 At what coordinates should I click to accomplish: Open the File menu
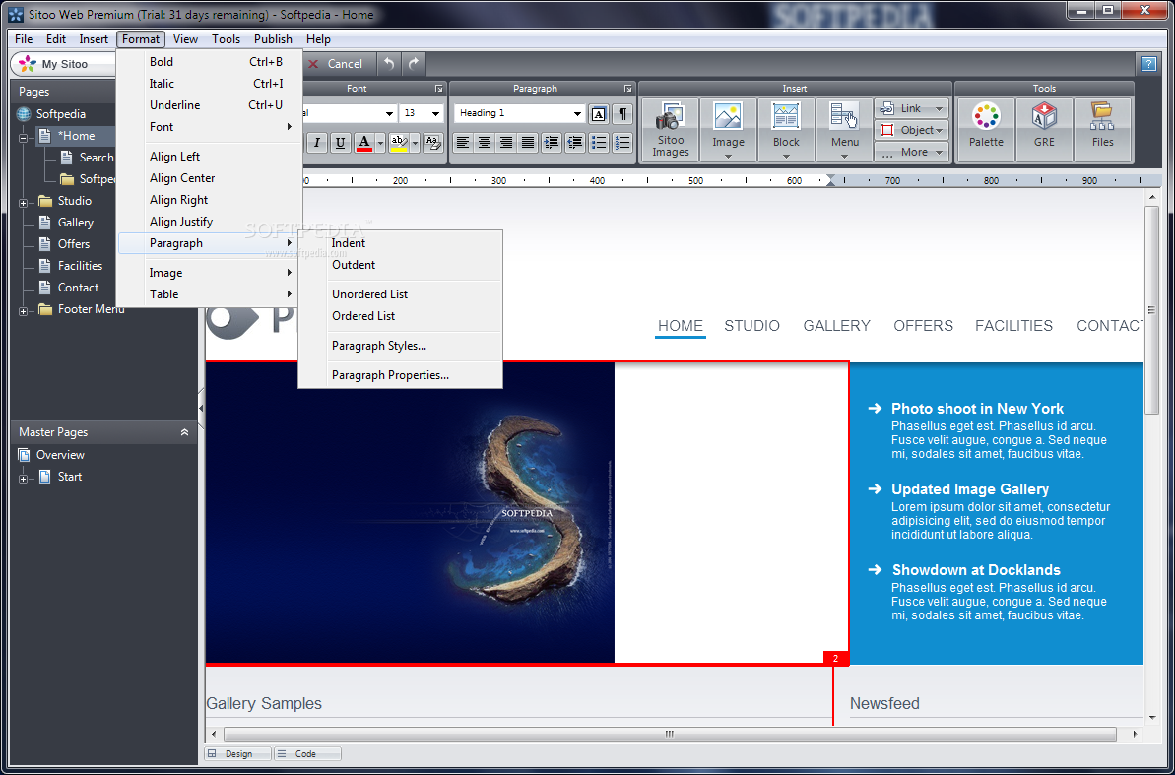click(x=24, y=39)
